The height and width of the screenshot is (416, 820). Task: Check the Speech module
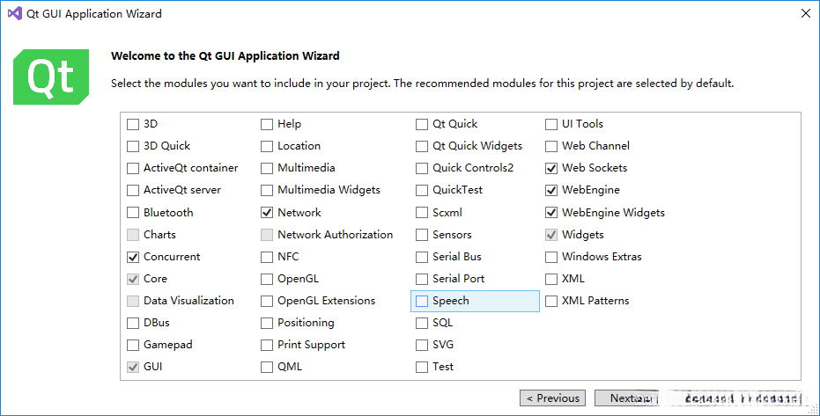422,301
